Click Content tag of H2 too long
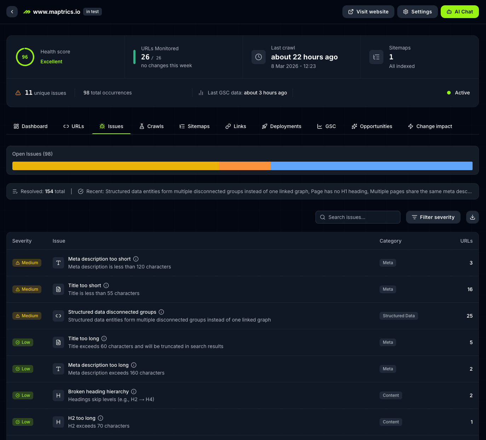Screen dimensions: 486x440 pos(391,422)
